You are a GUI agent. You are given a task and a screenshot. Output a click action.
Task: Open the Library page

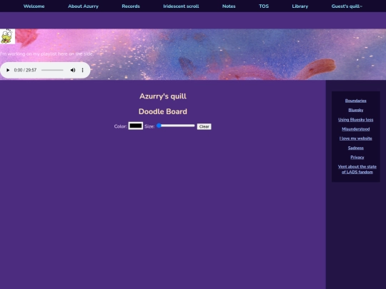tap(300, 6)
